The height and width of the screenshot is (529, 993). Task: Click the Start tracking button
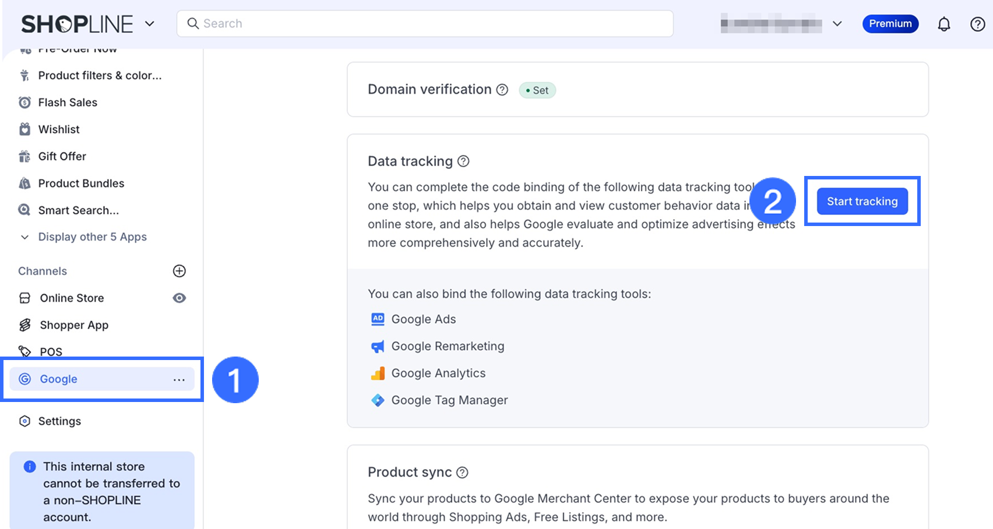point(862,202)
